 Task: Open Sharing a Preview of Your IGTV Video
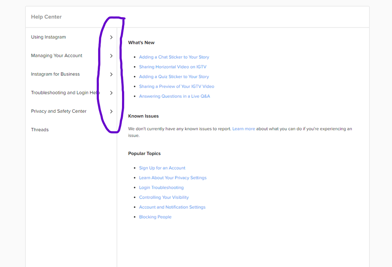[x=177, y=87]
